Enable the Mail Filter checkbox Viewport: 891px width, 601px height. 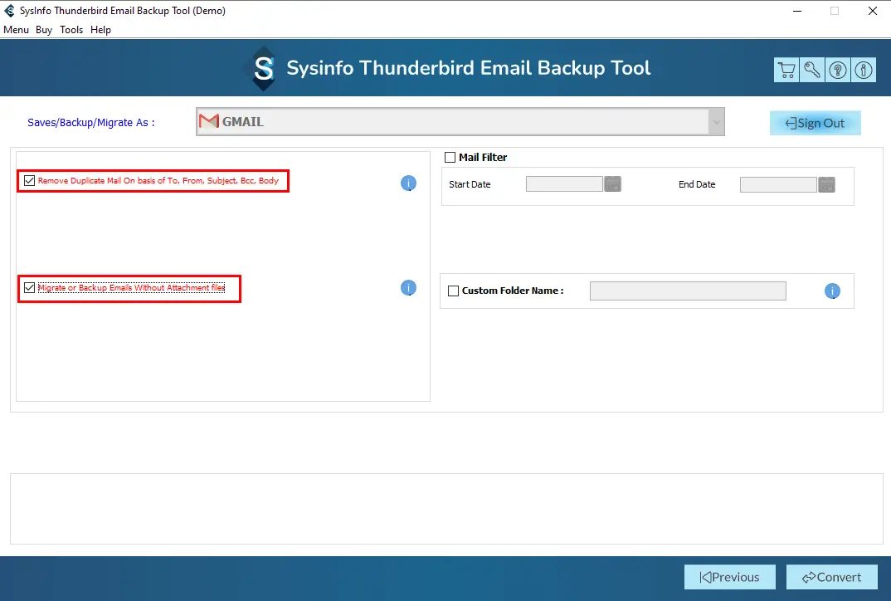450,158
